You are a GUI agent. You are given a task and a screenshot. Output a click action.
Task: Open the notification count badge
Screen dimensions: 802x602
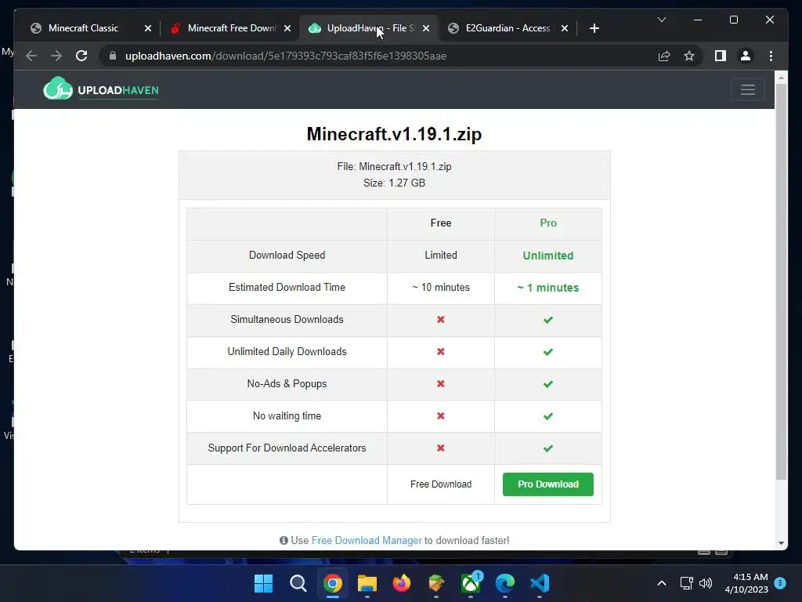tap(780, 583)
